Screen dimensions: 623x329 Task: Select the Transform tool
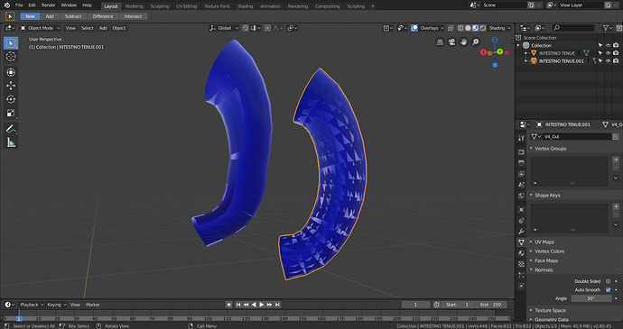[x=11, y=72]
